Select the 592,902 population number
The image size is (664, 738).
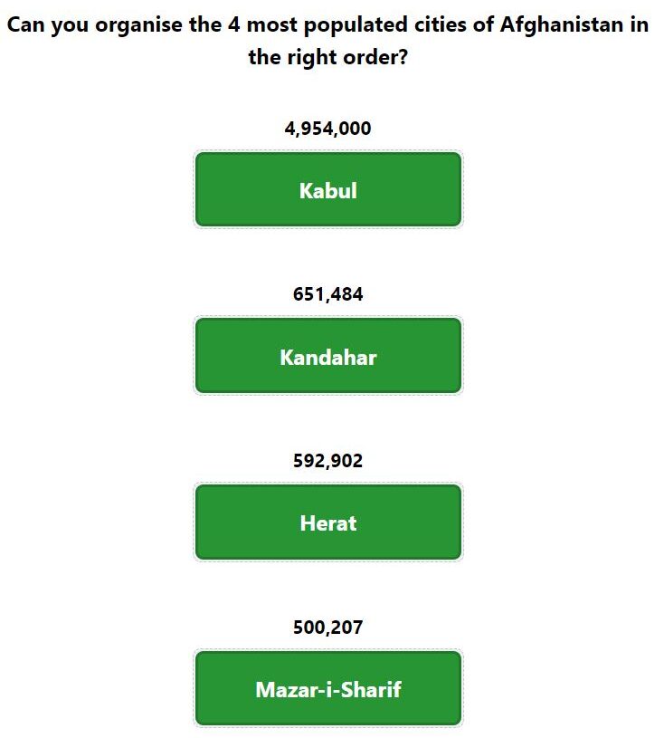tap(327, 461)
